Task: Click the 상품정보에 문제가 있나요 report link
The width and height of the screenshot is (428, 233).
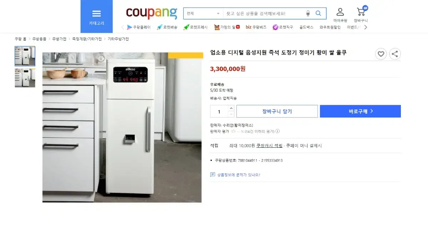Action: (x=235, y=175)
